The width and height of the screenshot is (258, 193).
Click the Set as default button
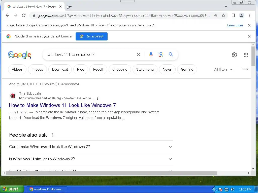click(x=91, y=36)
